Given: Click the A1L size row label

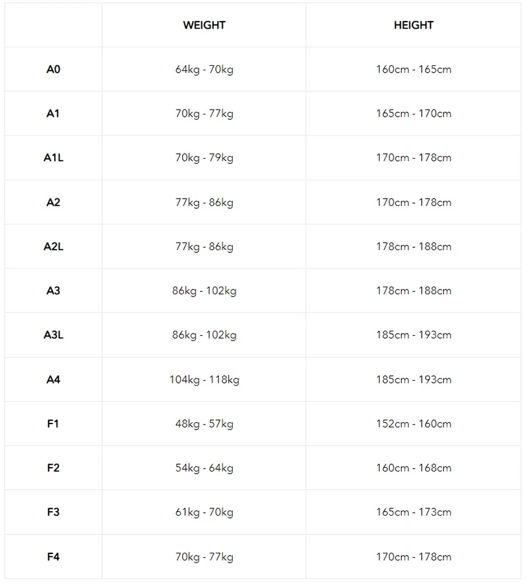Looking at the screenshot, I should [x=53, y=157].
